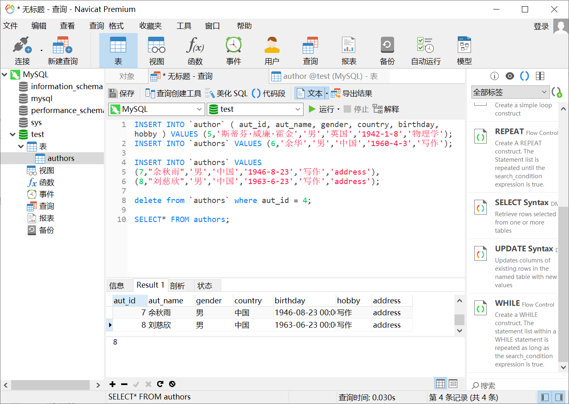Viewport: 569px width, 404px height.
Task: Explain the query with 解释
Action: pos(386,109)
